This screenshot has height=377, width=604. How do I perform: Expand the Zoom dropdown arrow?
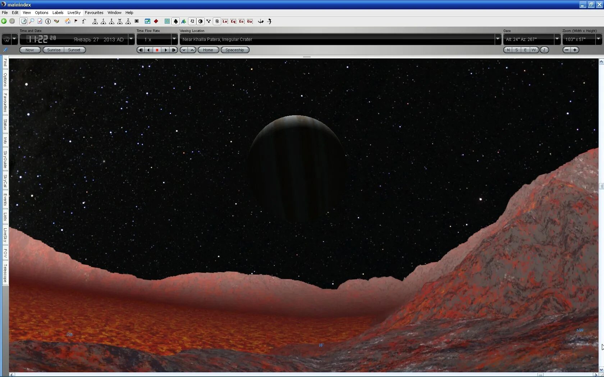[x=599, y=39]
